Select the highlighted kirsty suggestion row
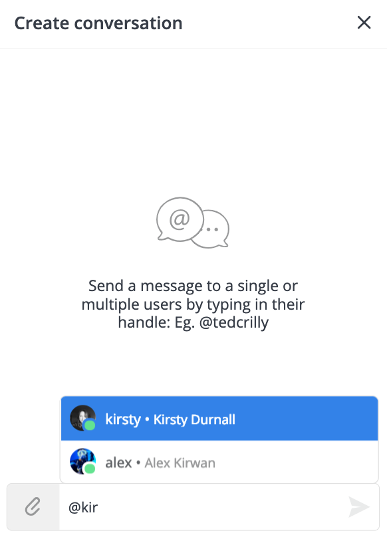Viewport: 387px width, 537px height. [x=219, y=419]
